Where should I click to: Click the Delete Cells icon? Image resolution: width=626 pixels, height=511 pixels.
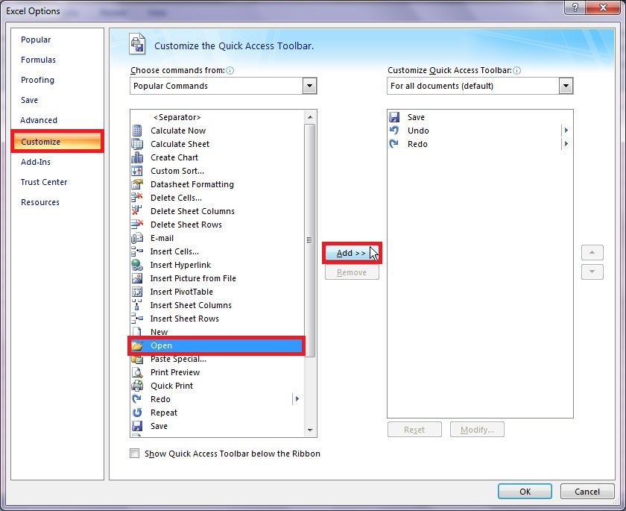click(x=137, y=198)
